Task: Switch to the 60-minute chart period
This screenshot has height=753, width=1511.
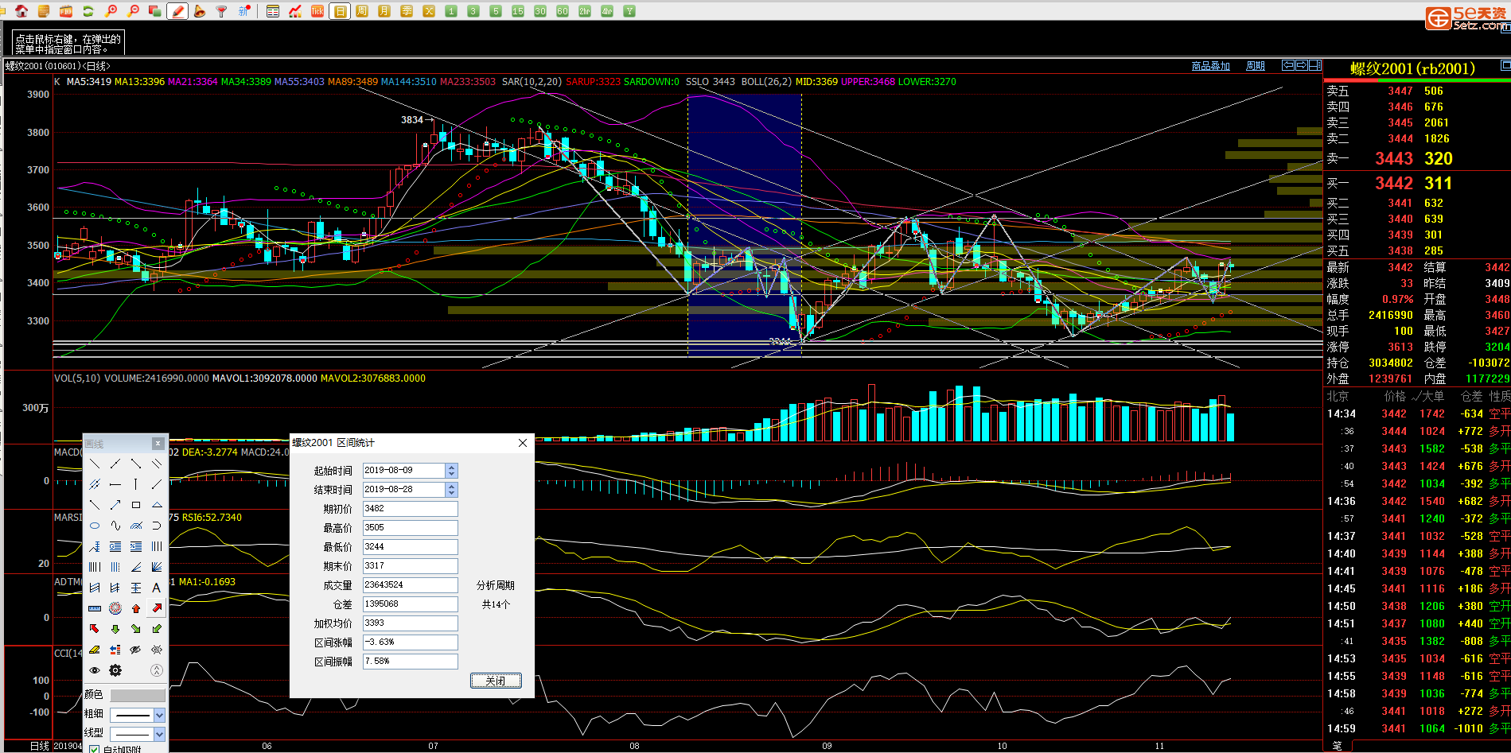Action: tap(563, 11)
